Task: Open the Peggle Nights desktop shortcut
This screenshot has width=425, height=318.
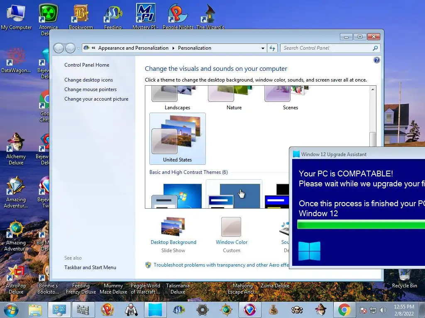Action: click(178, 16)
